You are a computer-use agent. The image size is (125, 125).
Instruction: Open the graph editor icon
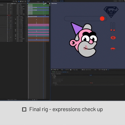click(x=25, y=1)
